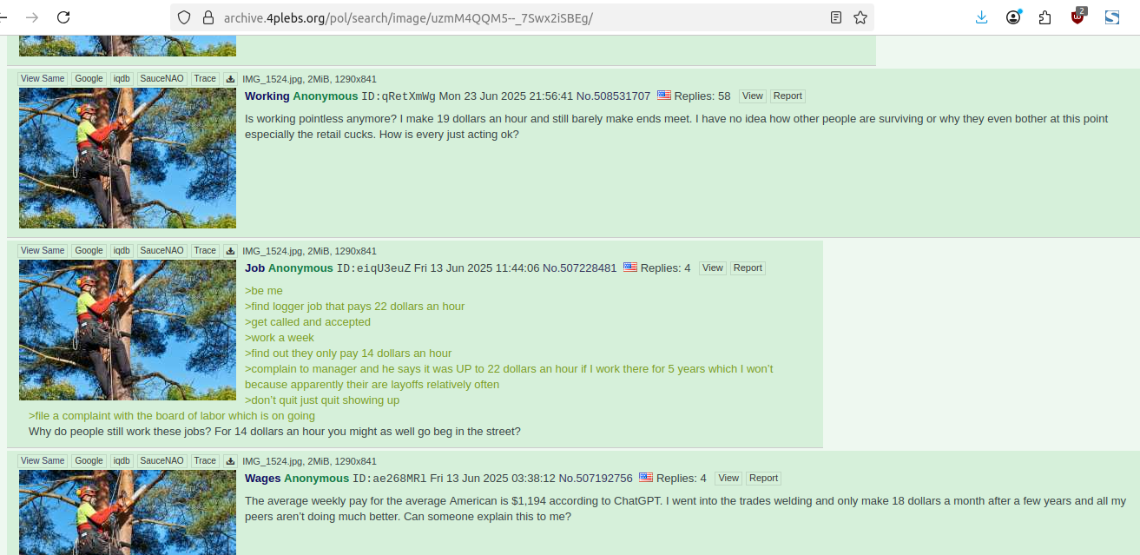Go forward with the arrow button

32,17
